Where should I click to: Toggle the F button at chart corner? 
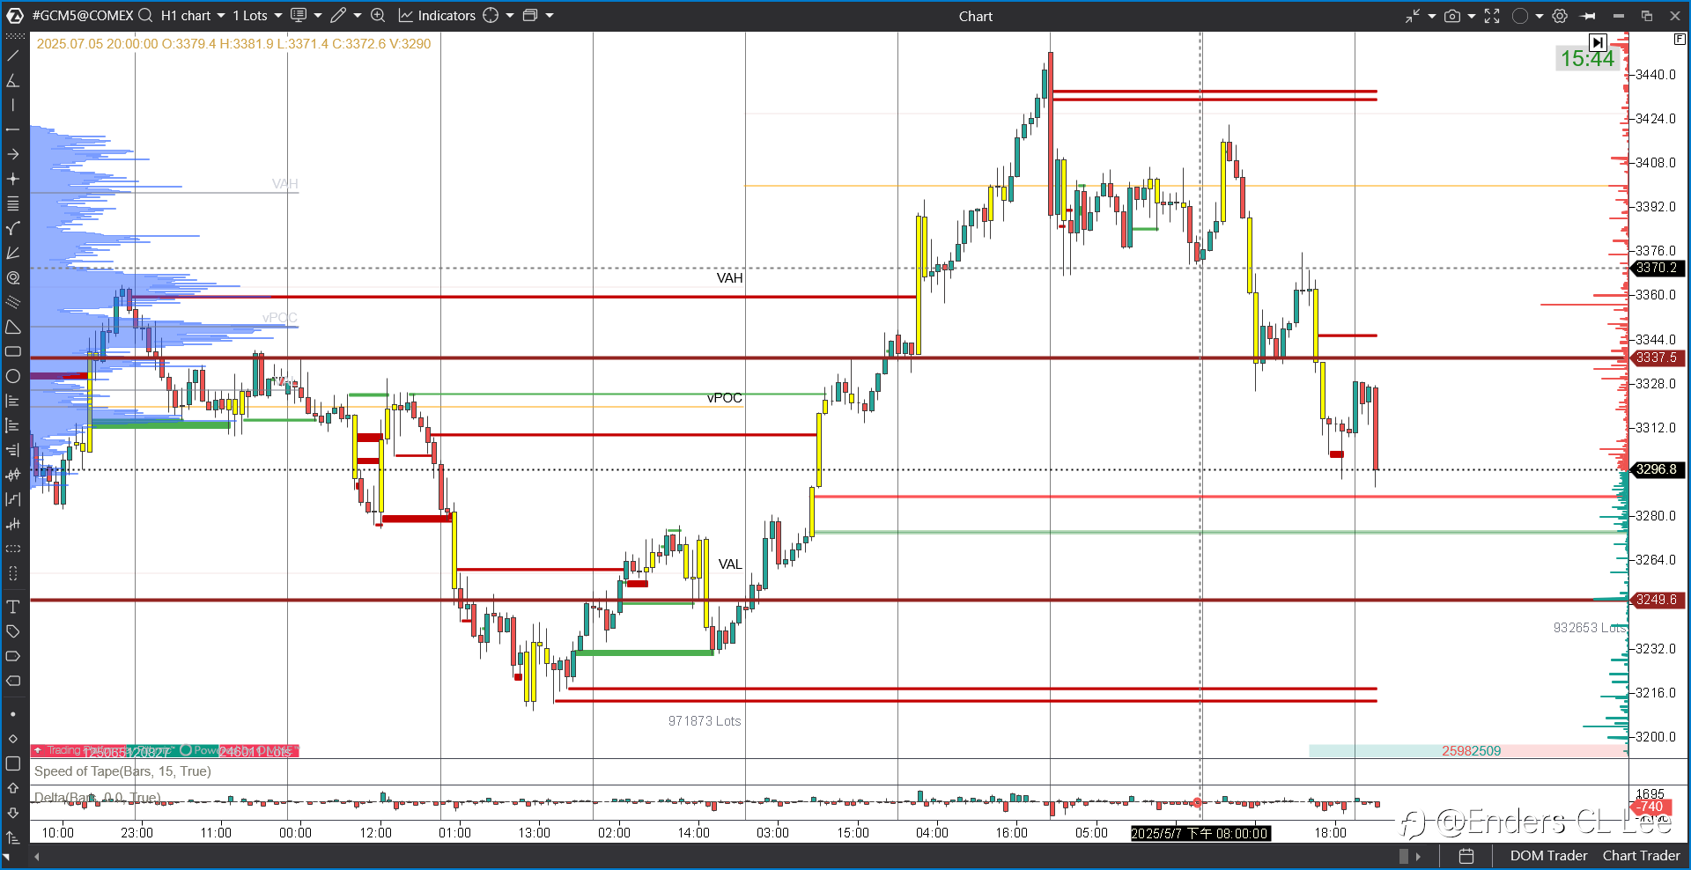click(x=1680, y=39)
